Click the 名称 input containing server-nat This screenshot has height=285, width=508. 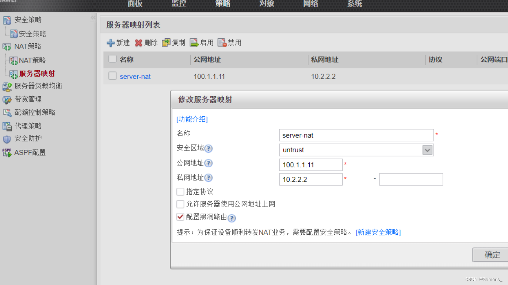[x=356, y=135]
